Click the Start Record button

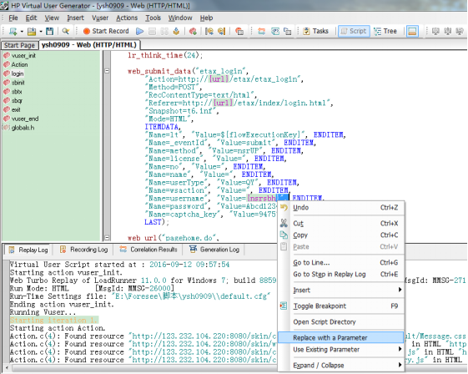point(106,31)
